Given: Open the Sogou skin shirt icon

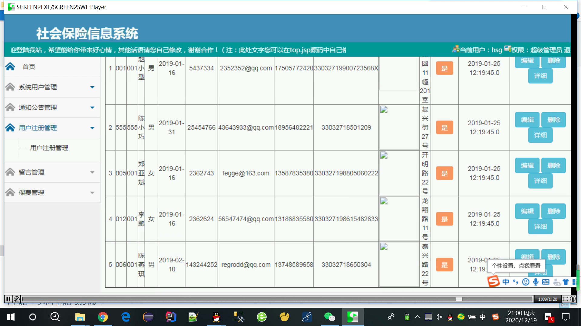Looking at the screenshot, I should [x=566, y=282].
